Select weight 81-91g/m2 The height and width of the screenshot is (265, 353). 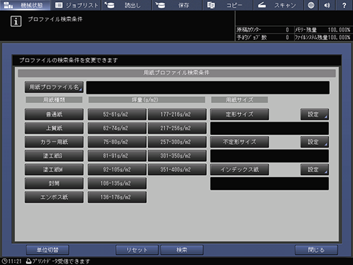click(117, 156)
